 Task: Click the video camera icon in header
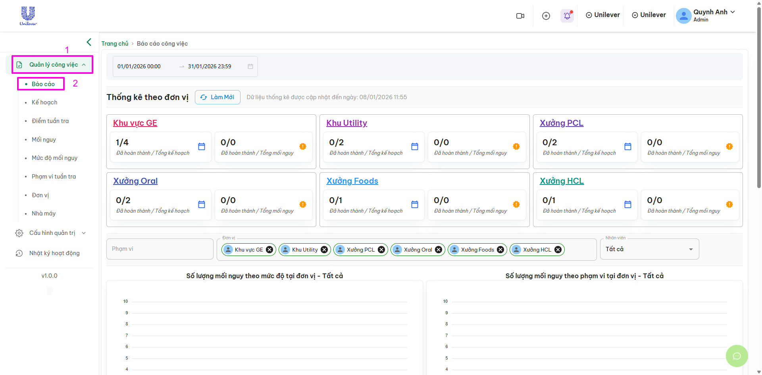[x=520, y=16]
